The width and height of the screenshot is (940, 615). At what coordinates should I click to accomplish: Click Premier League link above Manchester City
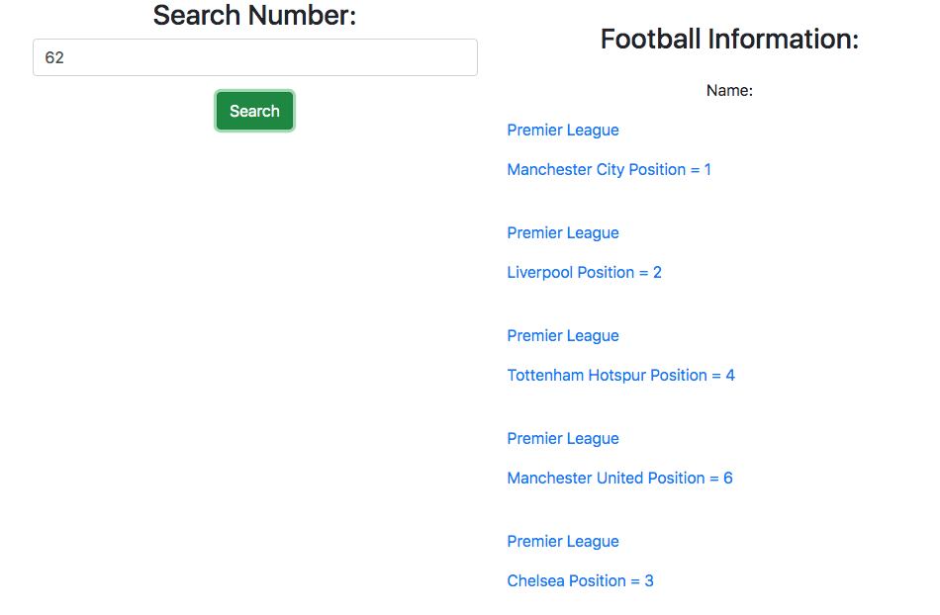click(x=563, y=131)
